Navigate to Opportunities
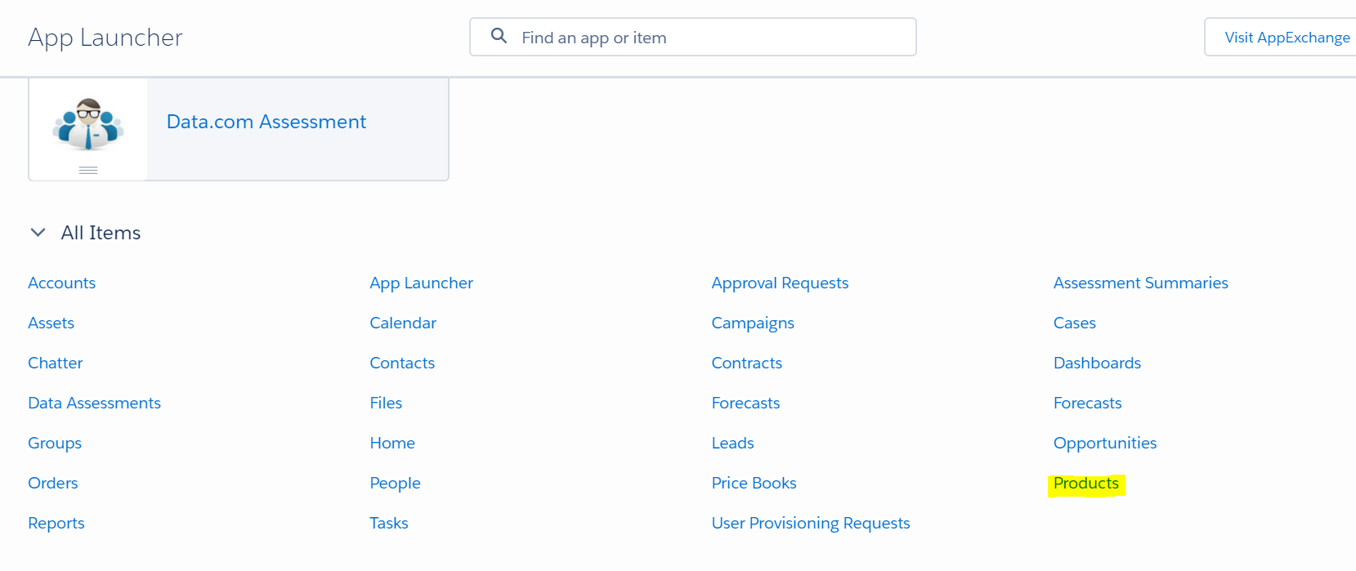 [1104, 443]
